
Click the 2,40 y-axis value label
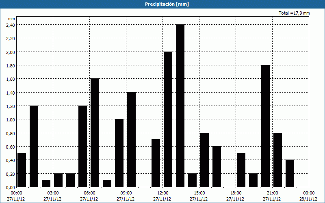point(11,25)
